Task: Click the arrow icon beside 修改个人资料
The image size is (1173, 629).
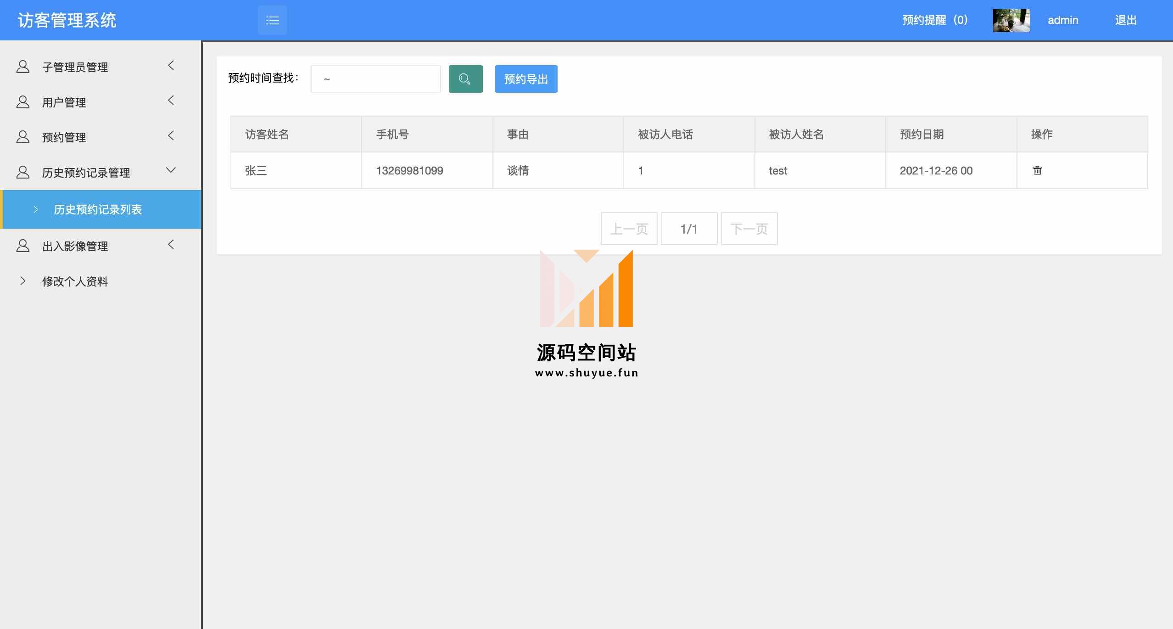Action: click(x=23, y=281)
